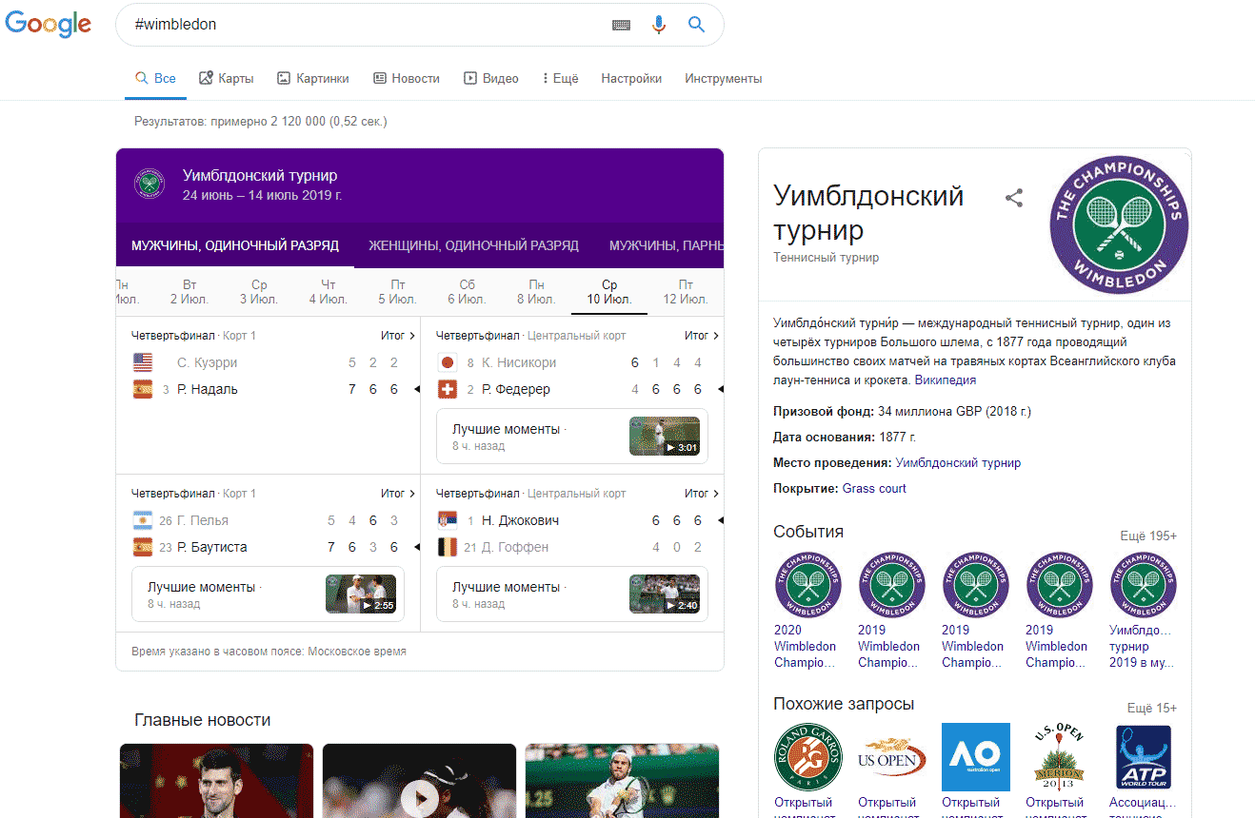The image size is (1255, 818).
Task: Click the large Wimbledon Championships logo
Action: 1120,225
